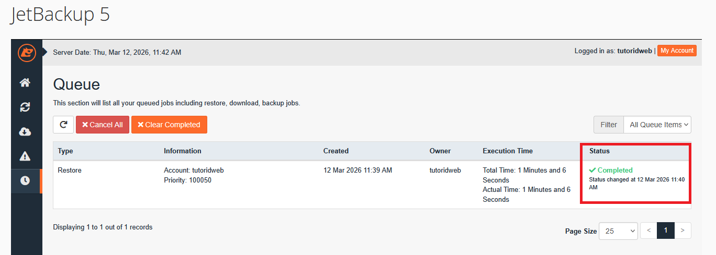Click the Status column header
Viewport: 716px width, 255px height.
(x=599, y=151)
